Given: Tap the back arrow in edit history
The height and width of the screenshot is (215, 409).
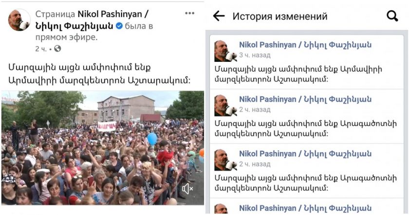Looking at the screenshot, I should (219, 16).
